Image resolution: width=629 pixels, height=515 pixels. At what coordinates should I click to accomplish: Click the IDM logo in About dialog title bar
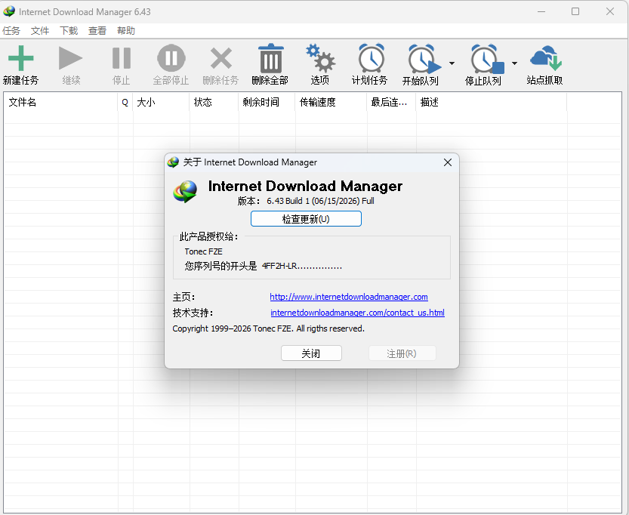click(173, 162)
